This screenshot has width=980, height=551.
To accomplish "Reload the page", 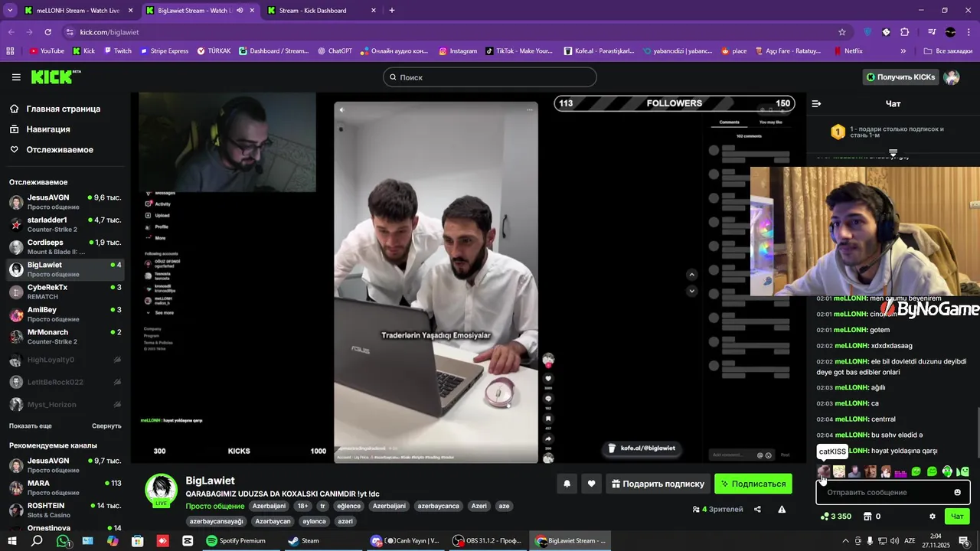I will [47, 32].
